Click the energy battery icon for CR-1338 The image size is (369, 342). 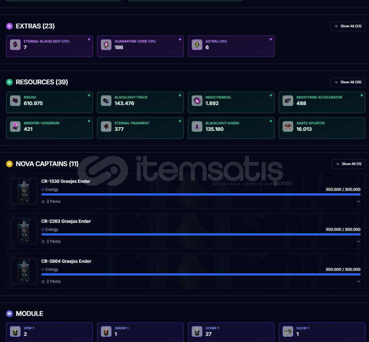pos(43,190)
